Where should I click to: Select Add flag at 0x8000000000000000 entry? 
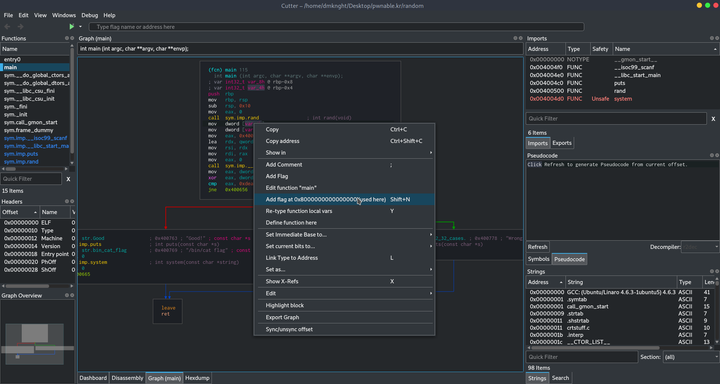pyautogui.click(x=344, y=199)
